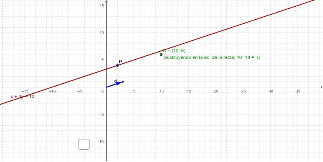The height and width of the screenshot is (162, 323).
Task: Toggle the empty checkbox below the axis
Action: coord(84,144)
